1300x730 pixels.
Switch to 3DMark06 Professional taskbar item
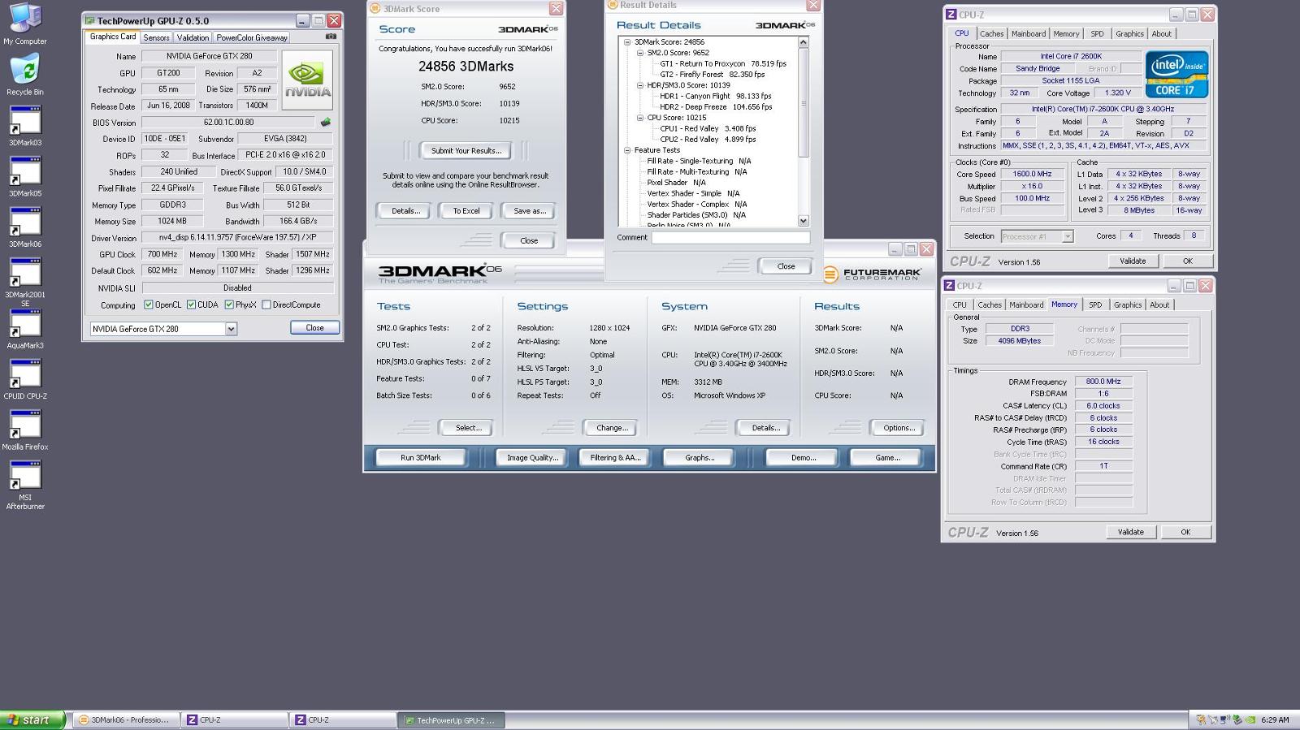(126, 719)
